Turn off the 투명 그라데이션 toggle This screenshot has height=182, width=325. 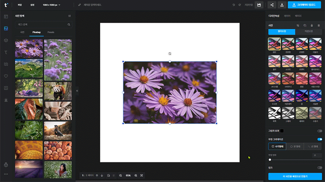320,139
